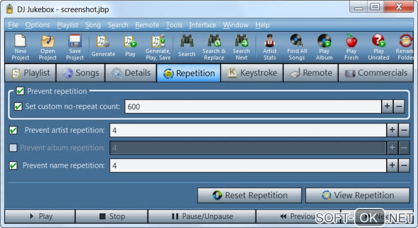Open the Remote menu in menu bar
The height and width of the screenshot is (228, 418).
[147, 25]
